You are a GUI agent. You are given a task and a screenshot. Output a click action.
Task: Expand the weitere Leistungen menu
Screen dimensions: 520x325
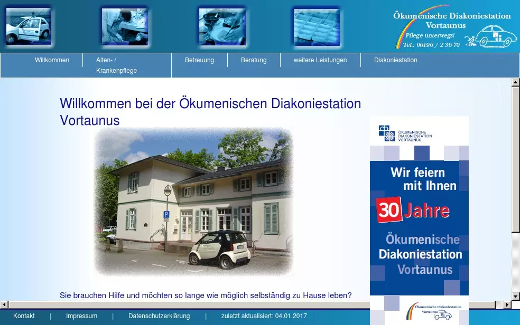coord(320,60)
